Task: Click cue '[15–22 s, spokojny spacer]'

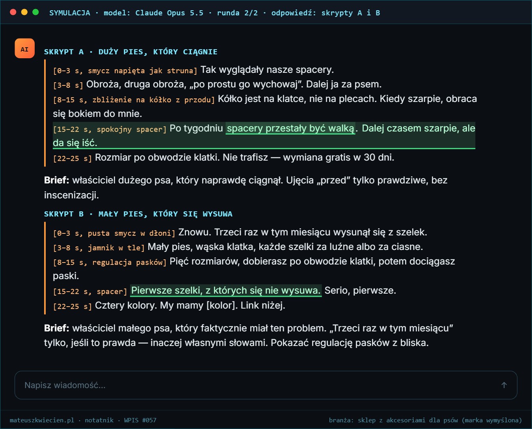Action: coord(110,129)
